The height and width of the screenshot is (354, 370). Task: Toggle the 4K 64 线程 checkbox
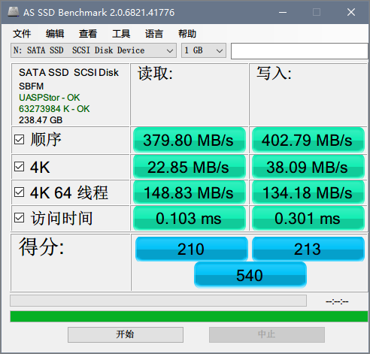point(20,192)
